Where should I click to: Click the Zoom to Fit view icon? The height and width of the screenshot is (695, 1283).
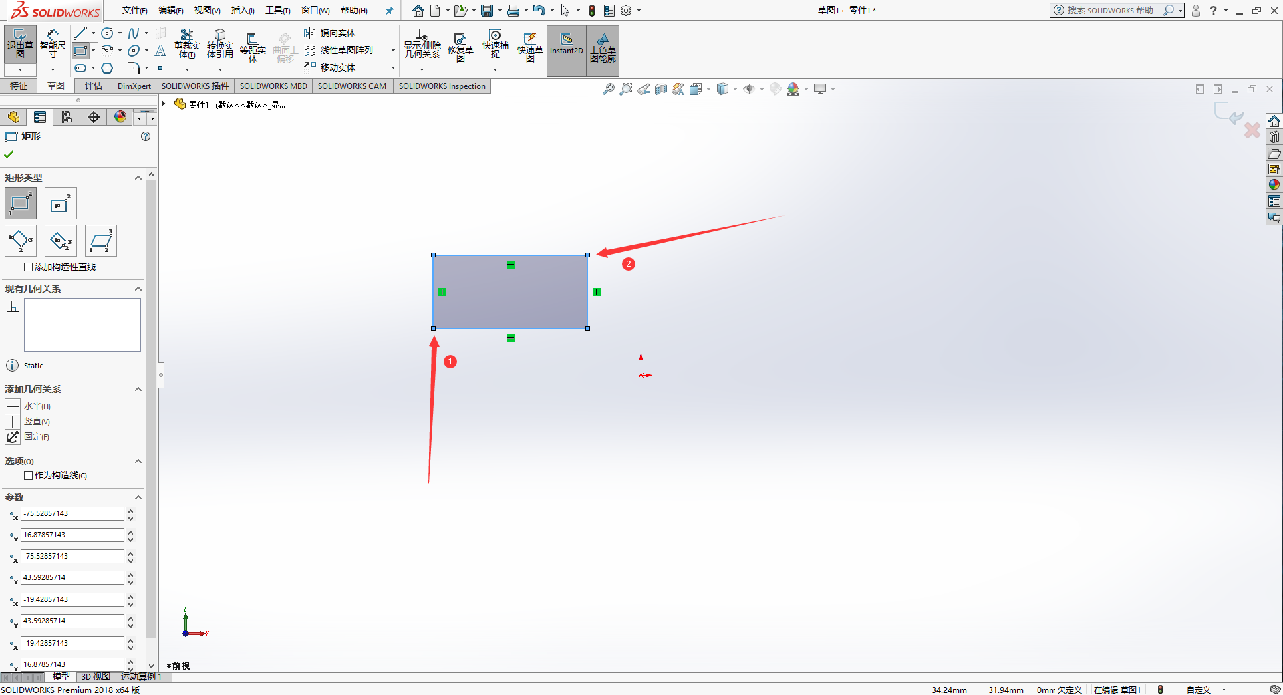(x=608, y=89)
